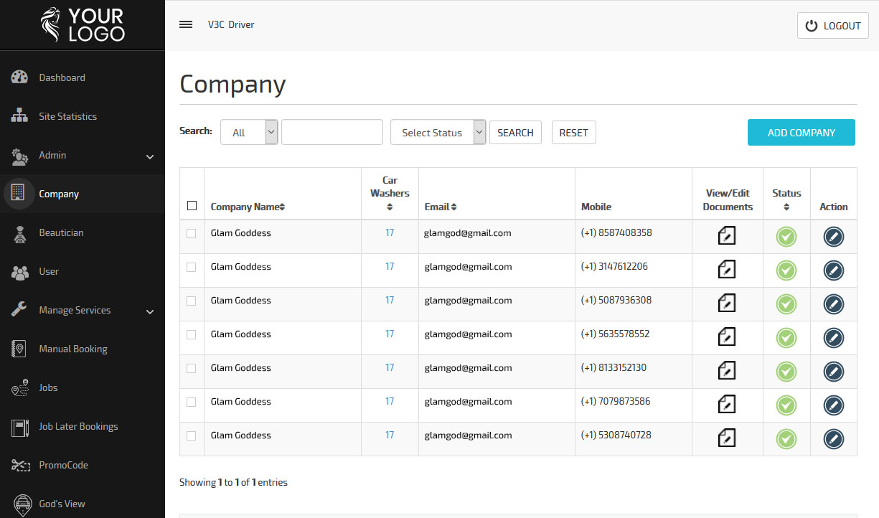Focus the search keyword text field

point(332,132)
